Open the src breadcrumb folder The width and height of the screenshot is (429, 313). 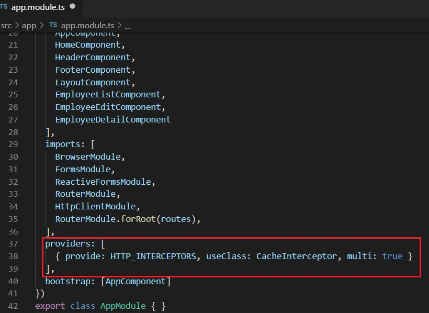[6, 26]
